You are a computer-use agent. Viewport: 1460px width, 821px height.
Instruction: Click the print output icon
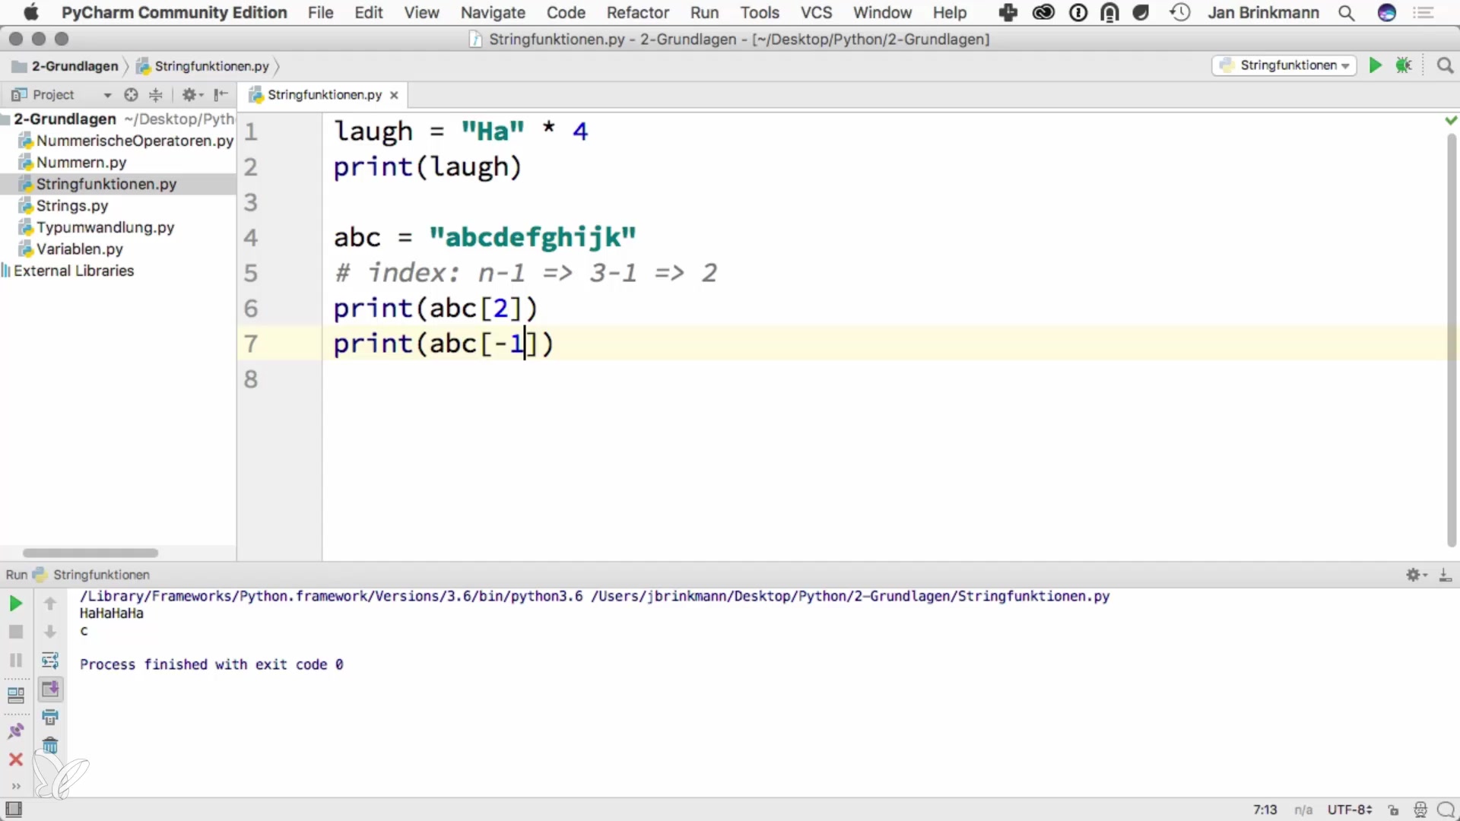tap(50, 717)
